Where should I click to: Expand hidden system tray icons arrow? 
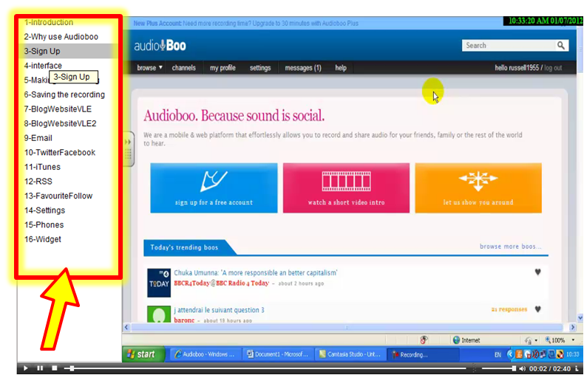(x=511, y=355)
